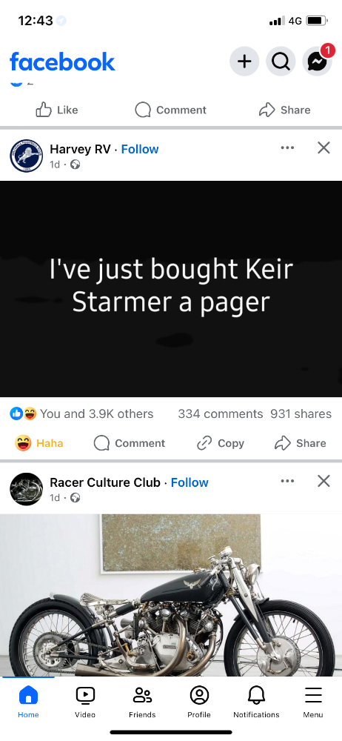
Task: Follow Racer Culture Club
Action: pos(190,482)
